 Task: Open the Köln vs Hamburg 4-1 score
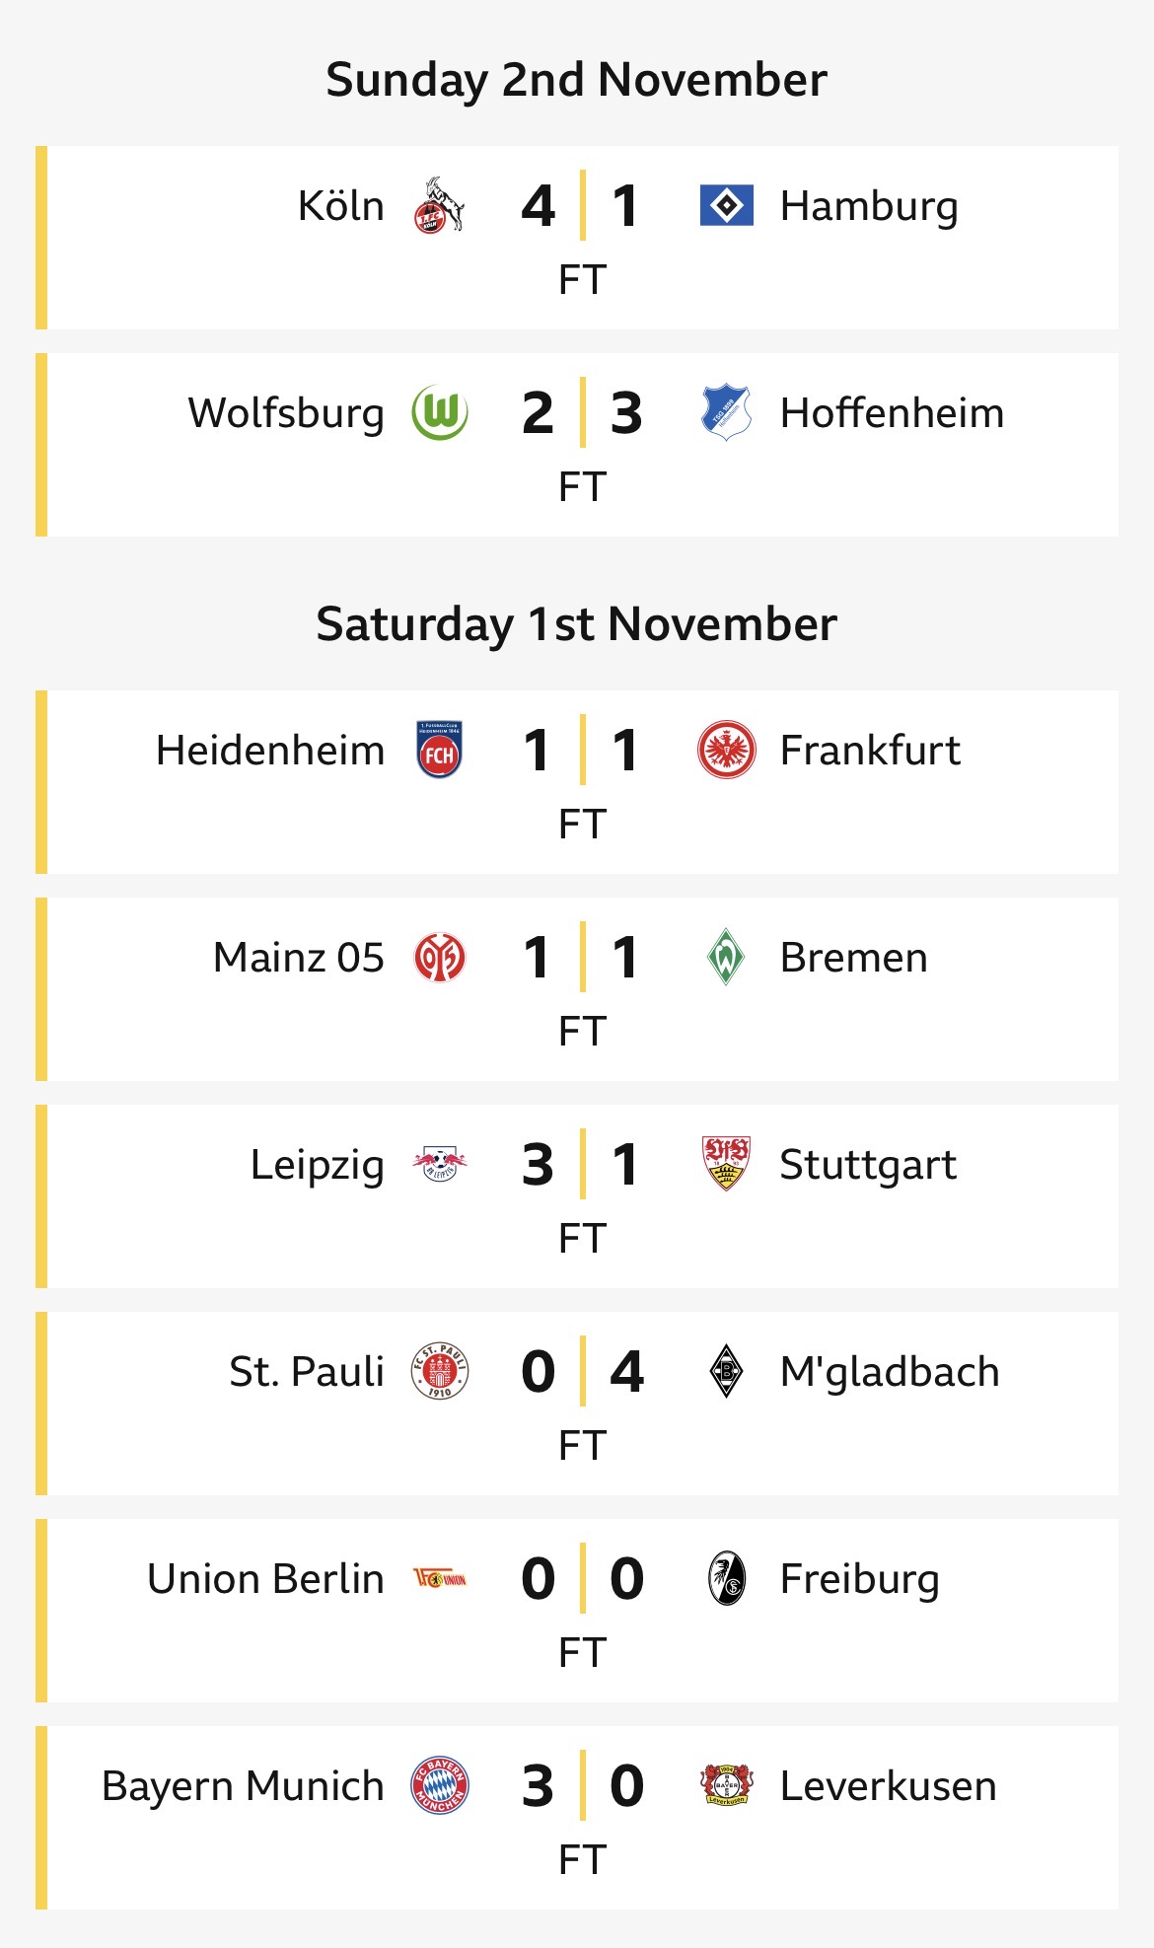582,206
